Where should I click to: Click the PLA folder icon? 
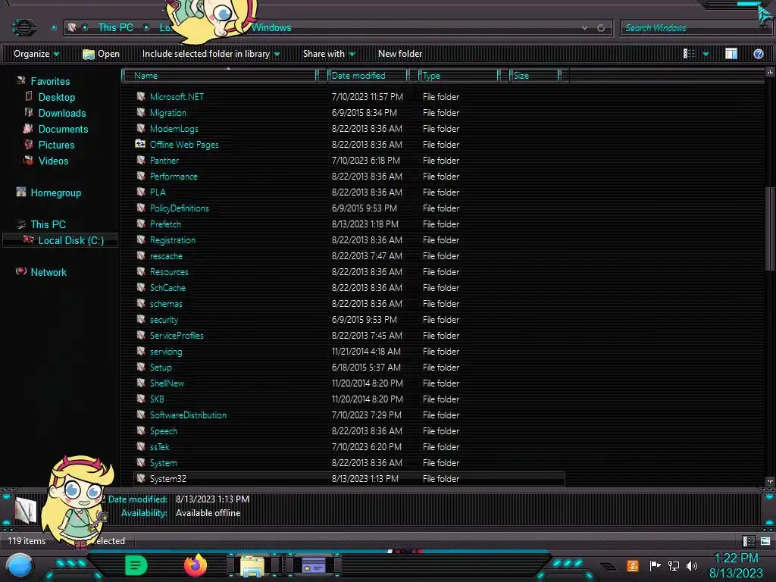(140, 192)
